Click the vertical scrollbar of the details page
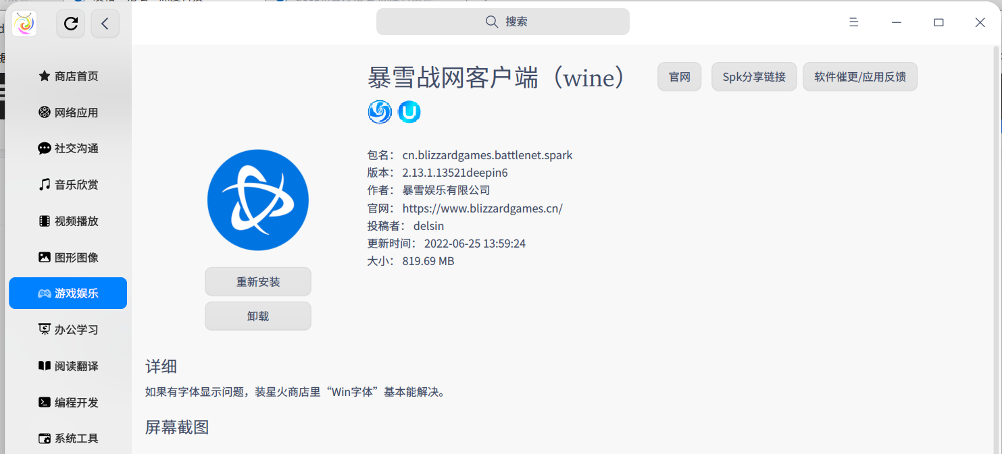Screen dimensions: 1002x454 [995, 250]
